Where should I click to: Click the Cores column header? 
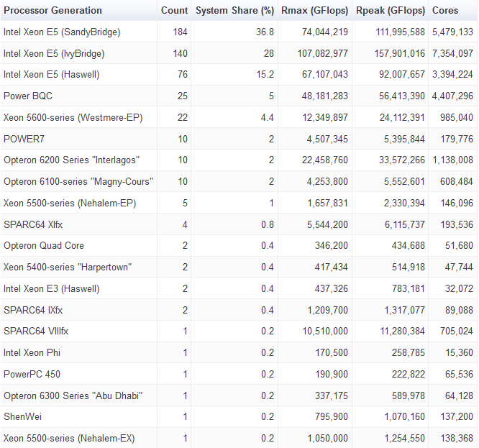click(x=445, y=10)
